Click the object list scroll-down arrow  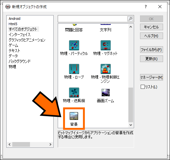pyautogui.click(x=131, y=125)
